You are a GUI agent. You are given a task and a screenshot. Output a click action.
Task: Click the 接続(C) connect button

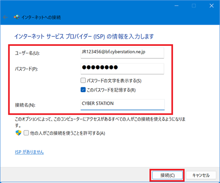click(x=168, y=175)
